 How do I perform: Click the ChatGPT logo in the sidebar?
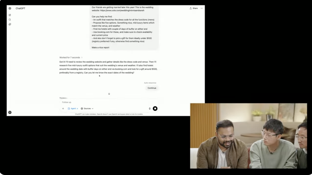click(x=10, y=8)
